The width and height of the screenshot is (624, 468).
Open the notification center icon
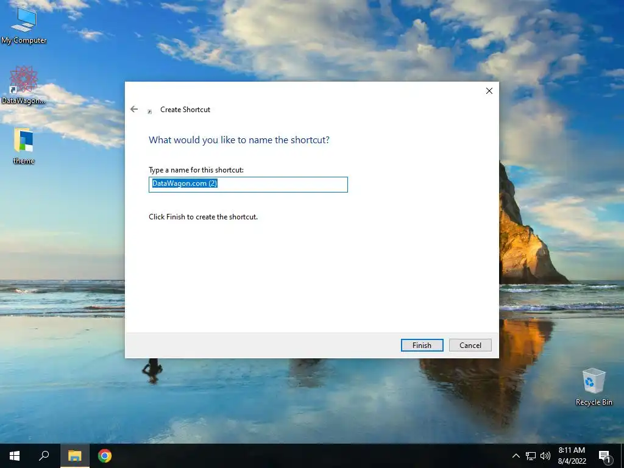click(605, 456)
